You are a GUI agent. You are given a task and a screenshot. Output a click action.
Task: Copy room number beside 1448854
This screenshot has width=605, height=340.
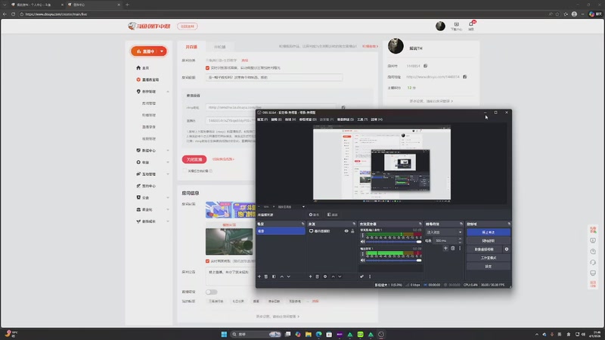(426, 66)
